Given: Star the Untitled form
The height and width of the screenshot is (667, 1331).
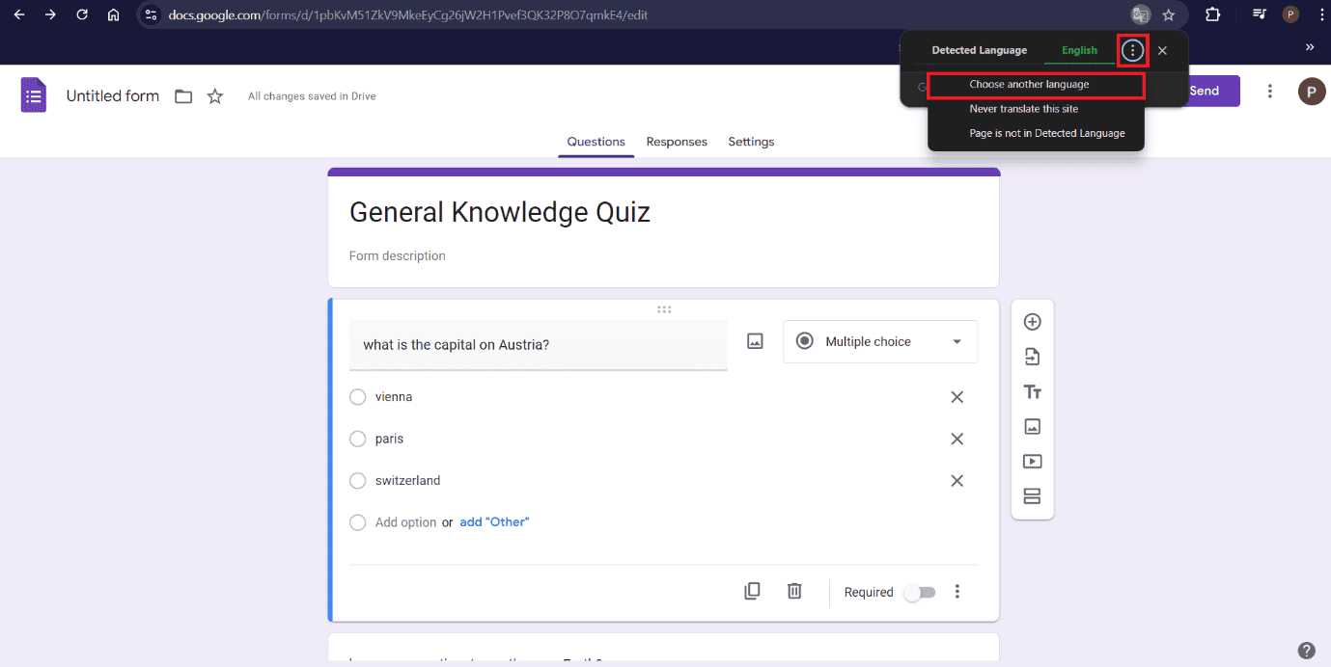Looking at the screenshot, I should pyautogui.click(x=215, y=96).
